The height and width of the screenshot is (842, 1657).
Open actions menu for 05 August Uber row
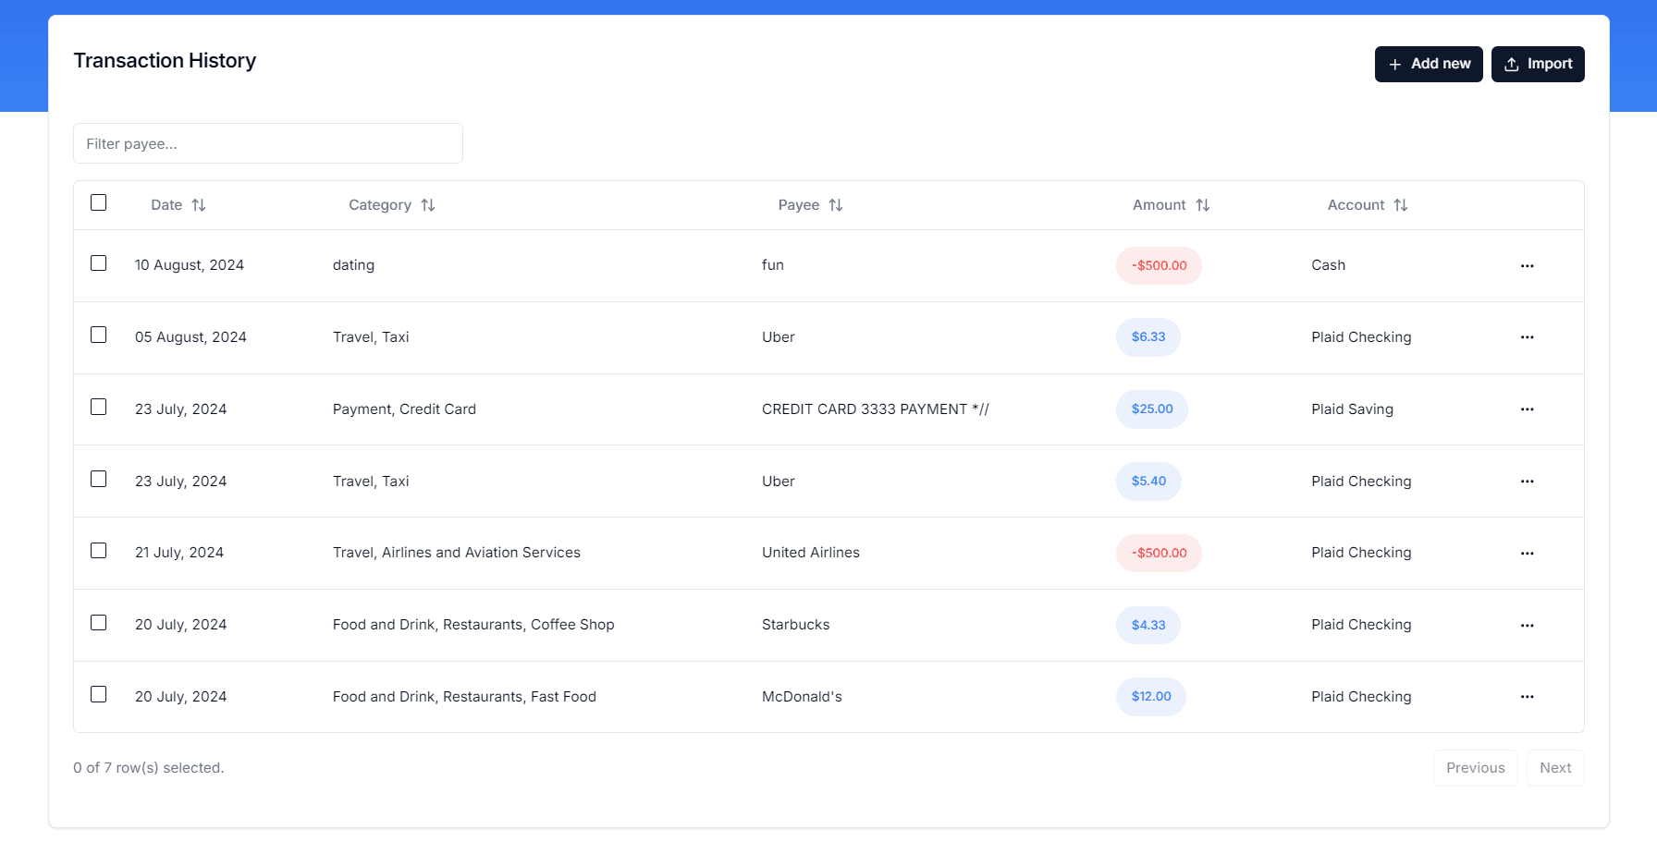coord(1527,337)
